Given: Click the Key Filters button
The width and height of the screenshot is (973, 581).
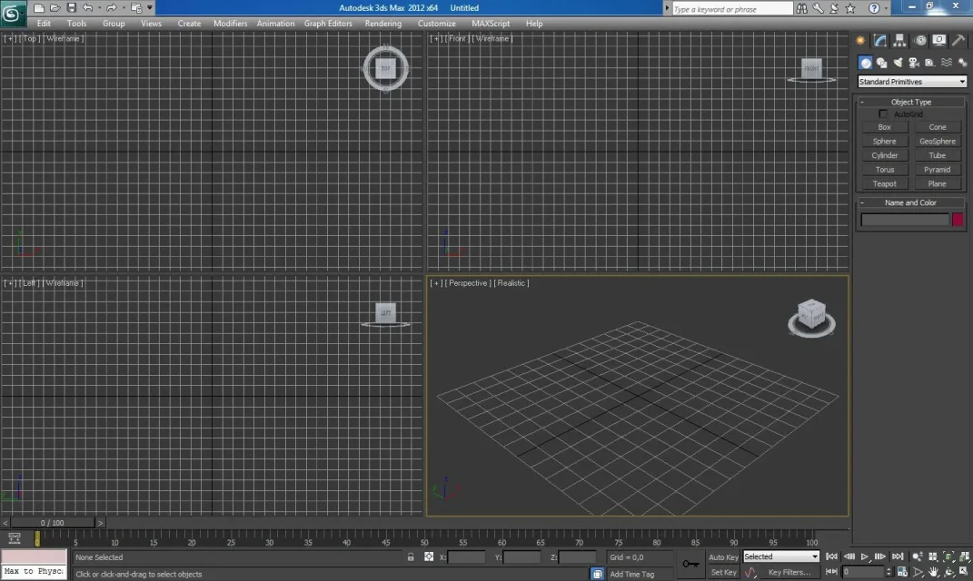Looking at the screenshot, I should coord(789,572).
